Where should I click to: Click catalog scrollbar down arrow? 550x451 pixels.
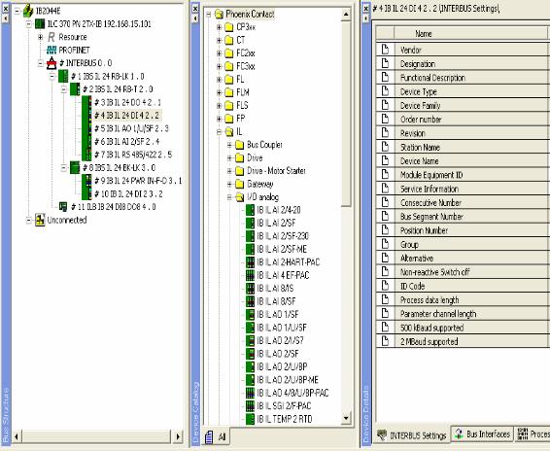coord(346,418)
